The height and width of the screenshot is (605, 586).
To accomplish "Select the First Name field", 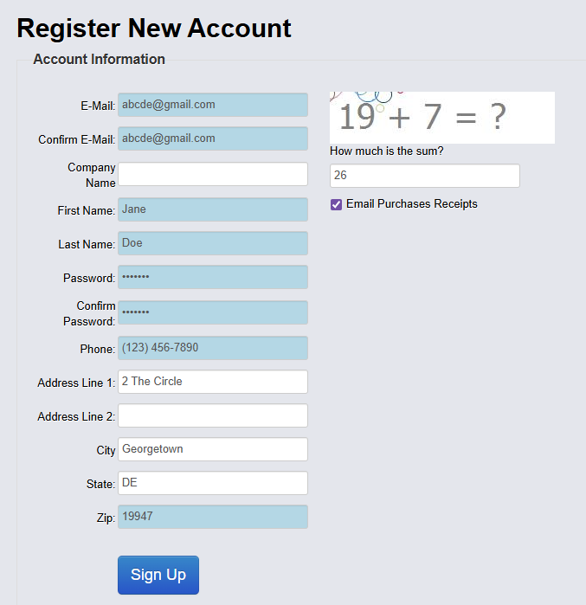I will click(x=213, y=209).
